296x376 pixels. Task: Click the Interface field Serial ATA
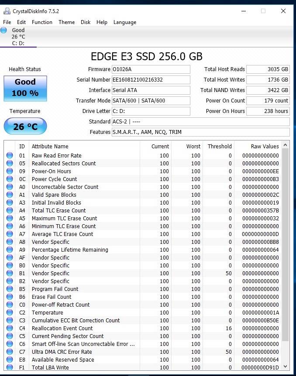pos(151,90)
